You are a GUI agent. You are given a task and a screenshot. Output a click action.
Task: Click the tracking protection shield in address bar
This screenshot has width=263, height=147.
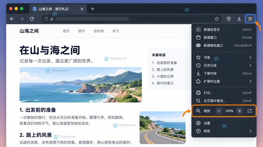click(x=46, y=19)
